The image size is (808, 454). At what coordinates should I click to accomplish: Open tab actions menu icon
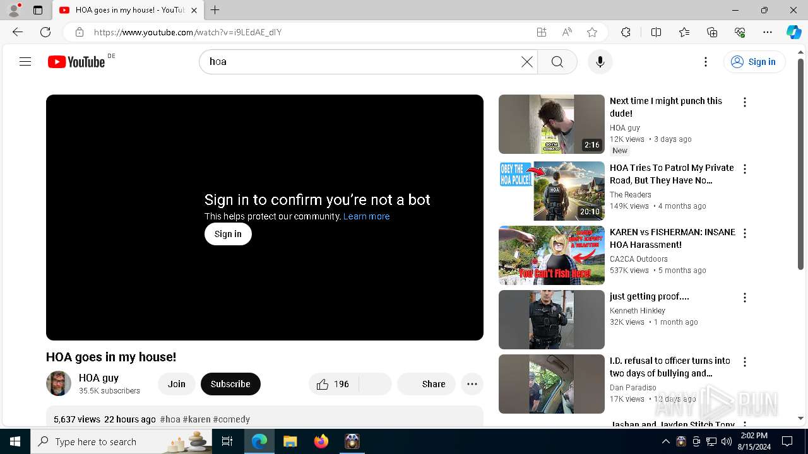[x=38, y=10]
